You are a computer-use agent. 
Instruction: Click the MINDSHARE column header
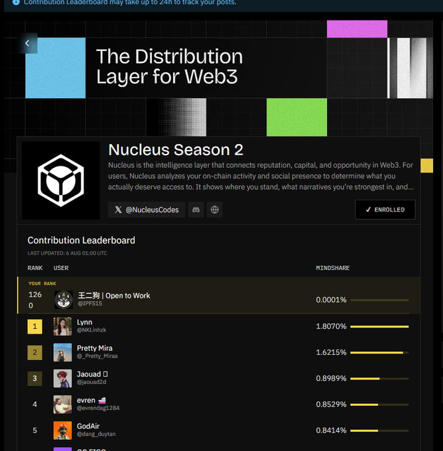pos(333,268)
